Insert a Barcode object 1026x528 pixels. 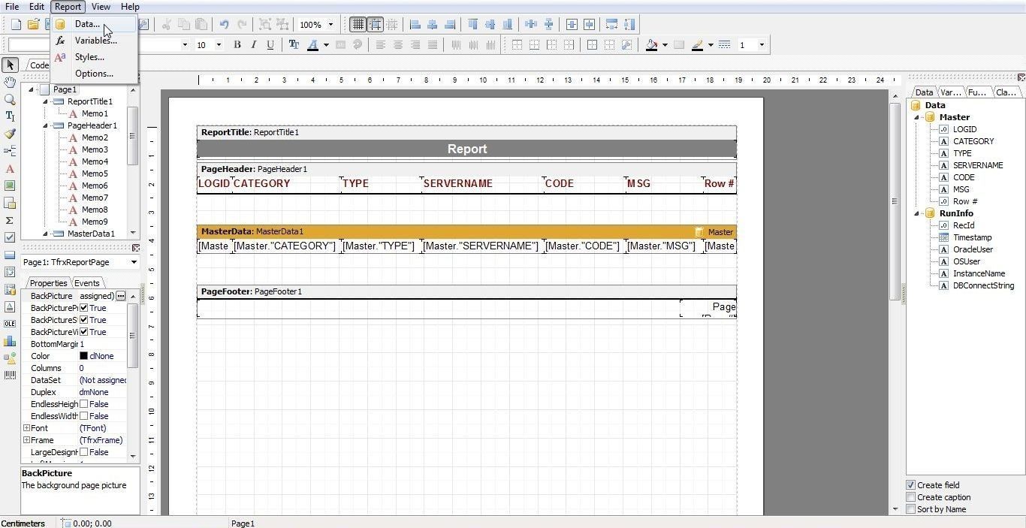click(x=10, y=375)
